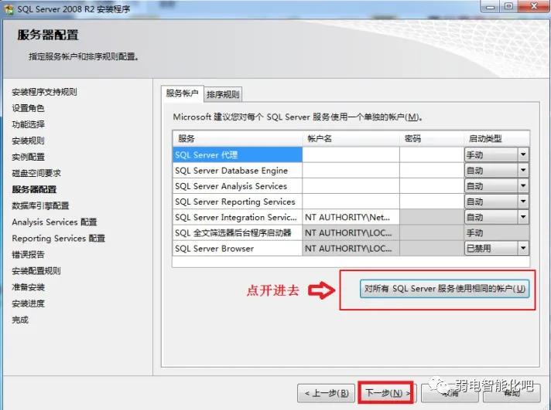Open startup type dropdown for Analysis Services
The height and width of the screenshot is (410, 551).
coord(523,186)
